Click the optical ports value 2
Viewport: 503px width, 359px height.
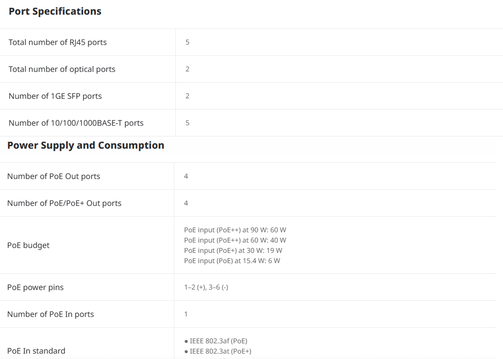click(x=188, y=69)
